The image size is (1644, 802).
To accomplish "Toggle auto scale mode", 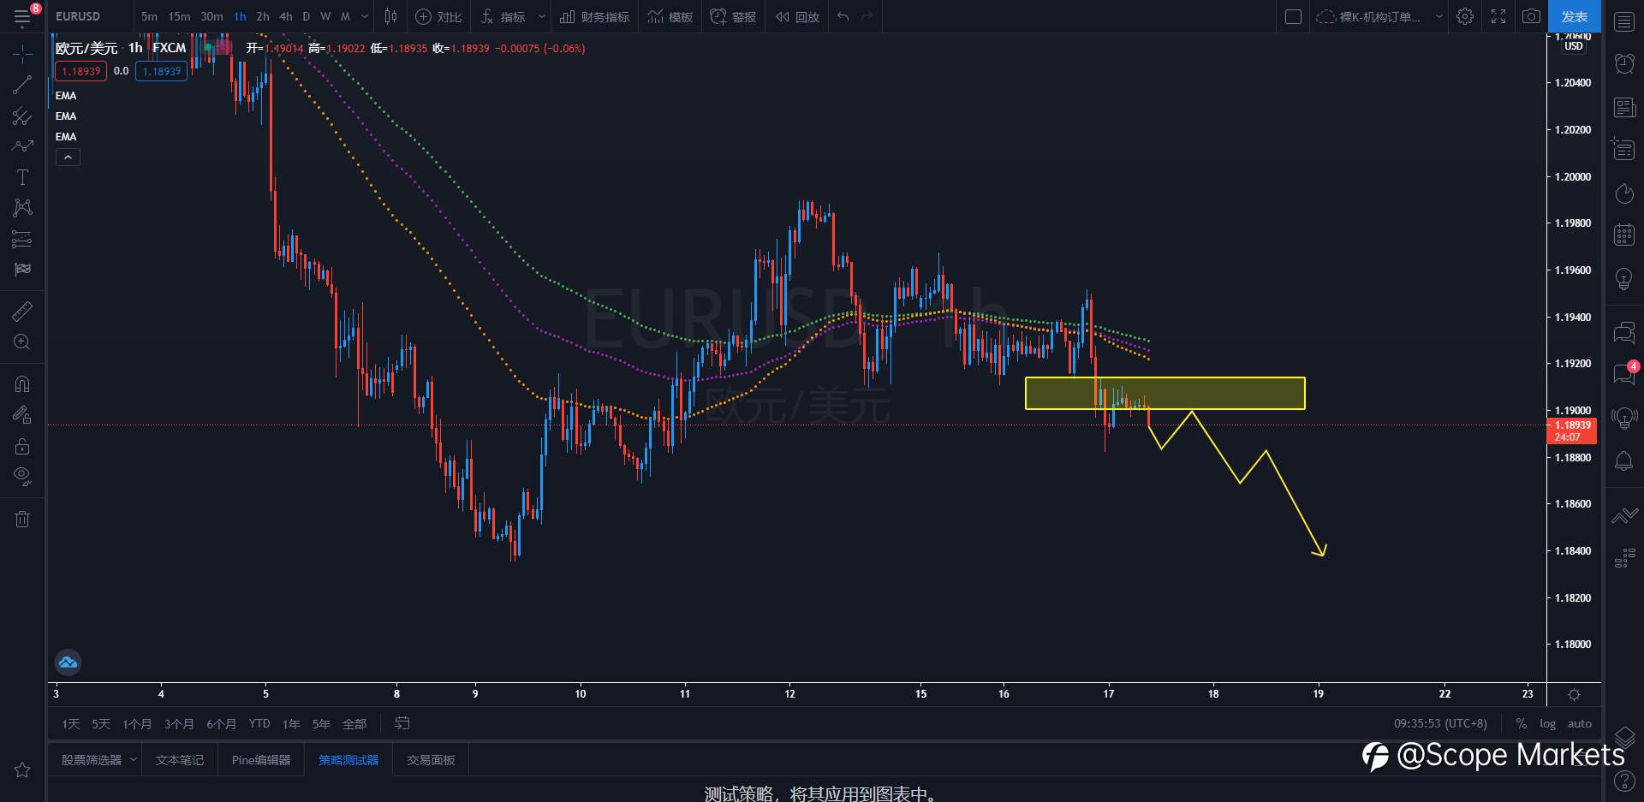I will coord(1580,724).
